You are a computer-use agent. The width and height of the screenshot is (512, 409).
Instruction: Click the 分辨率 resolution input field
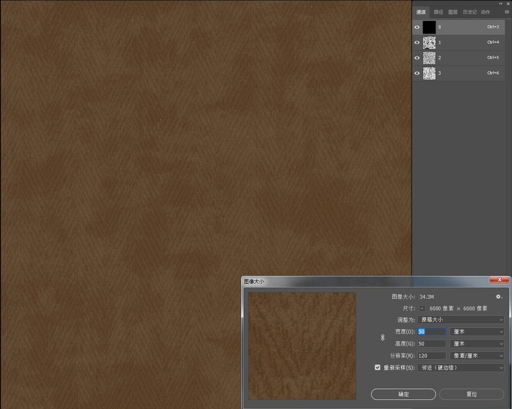point(432,356)
